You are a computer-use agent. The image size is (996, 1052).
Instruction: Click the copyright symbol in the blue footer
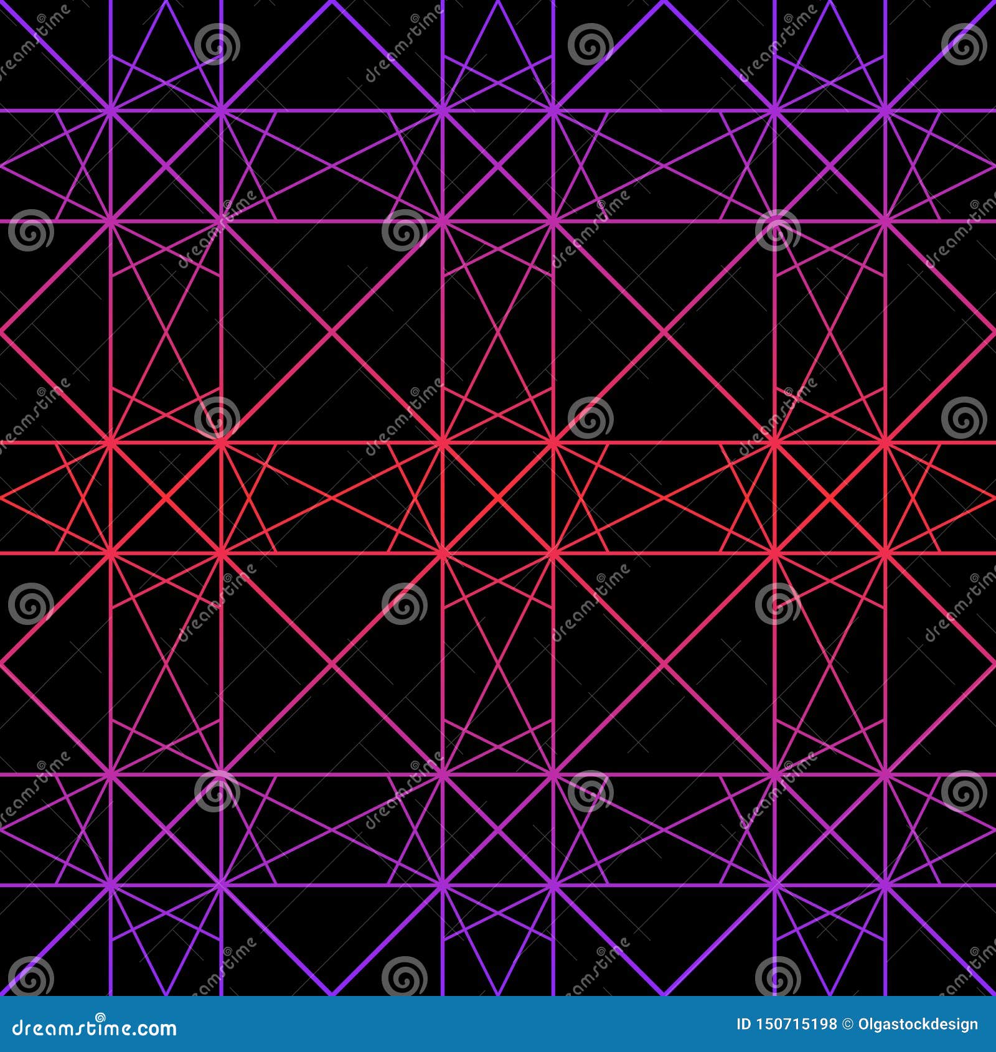849,1023
